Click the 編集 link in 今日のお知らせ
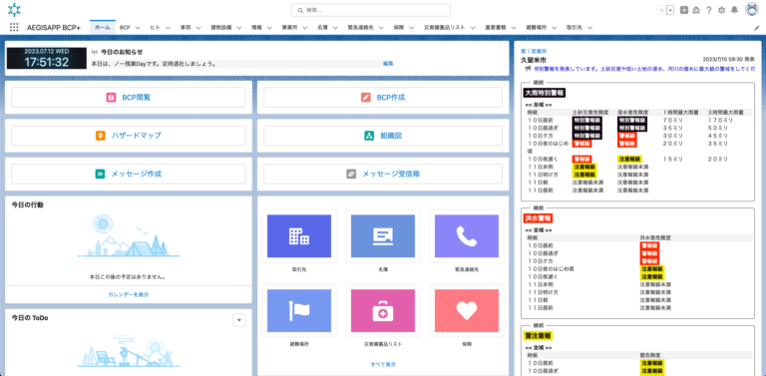766x376 pixels. point(388,64)
